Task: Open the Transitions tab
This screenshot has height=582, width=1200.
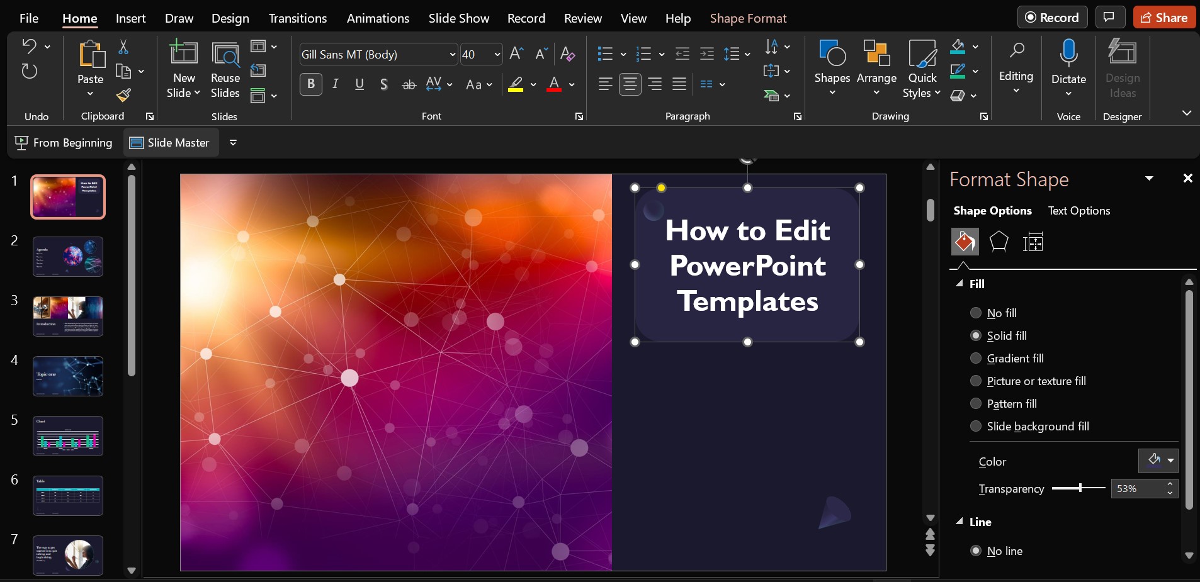Action: (298, 18)
